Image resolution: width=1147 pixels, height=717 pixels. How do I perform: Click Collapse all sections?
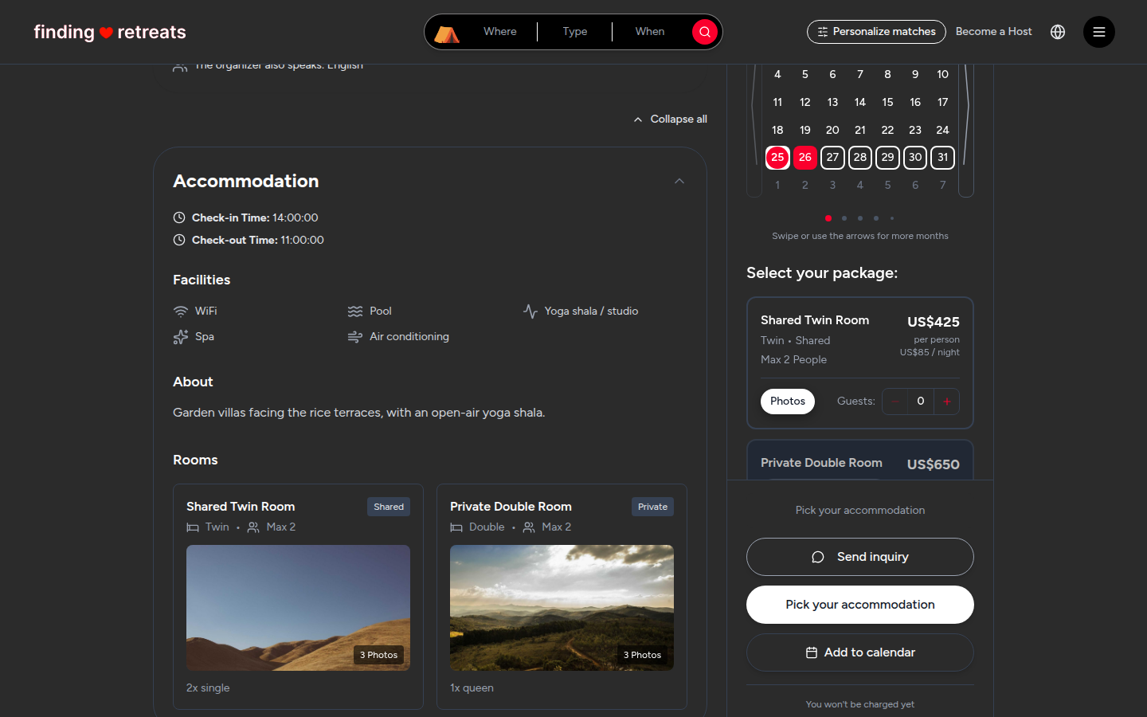coord(670,119)
